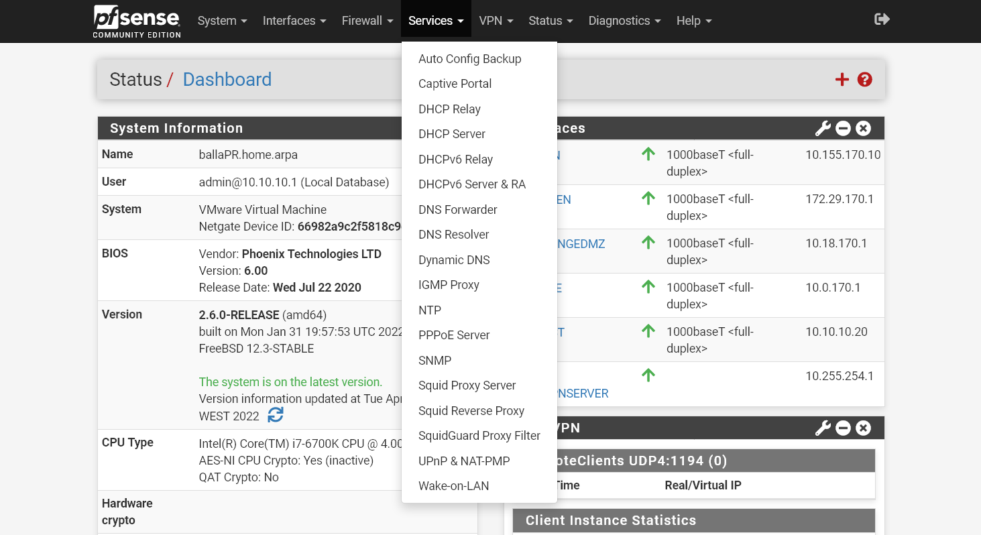Screen dimensions: 981x535
Task: Open the VPN dropdown menu
Action: click(x=496, y=21)
